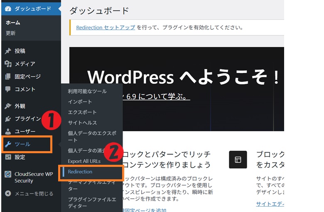Select サイトヘルス in Tools flyout
The image size is (324, 212).
(82, 123)
